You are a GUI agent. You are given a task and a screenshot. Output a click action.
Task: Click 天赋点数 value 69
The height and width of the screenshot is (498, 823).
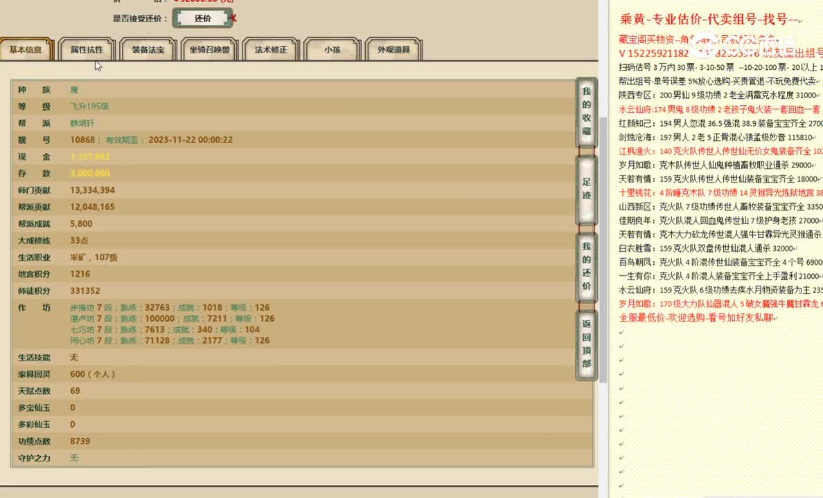click(x=75, y=391)
